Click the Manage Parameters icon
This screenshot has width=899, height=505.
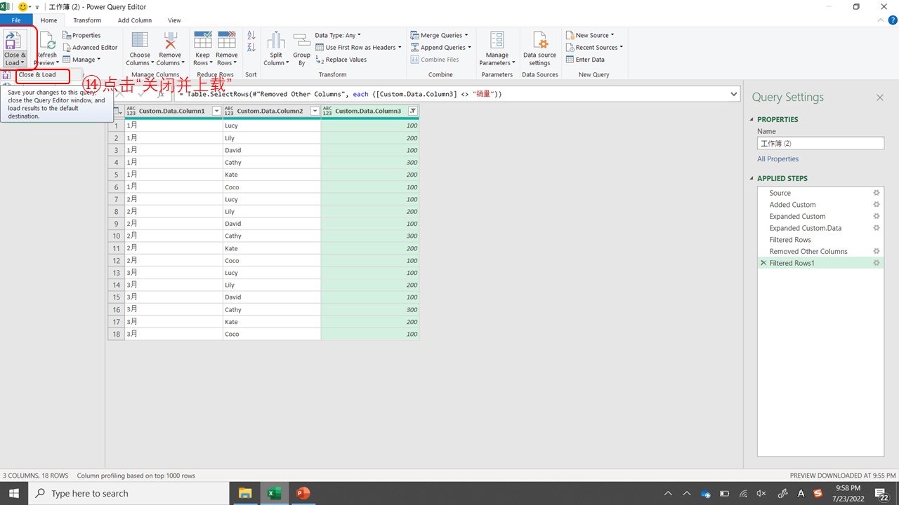(497, 40)
